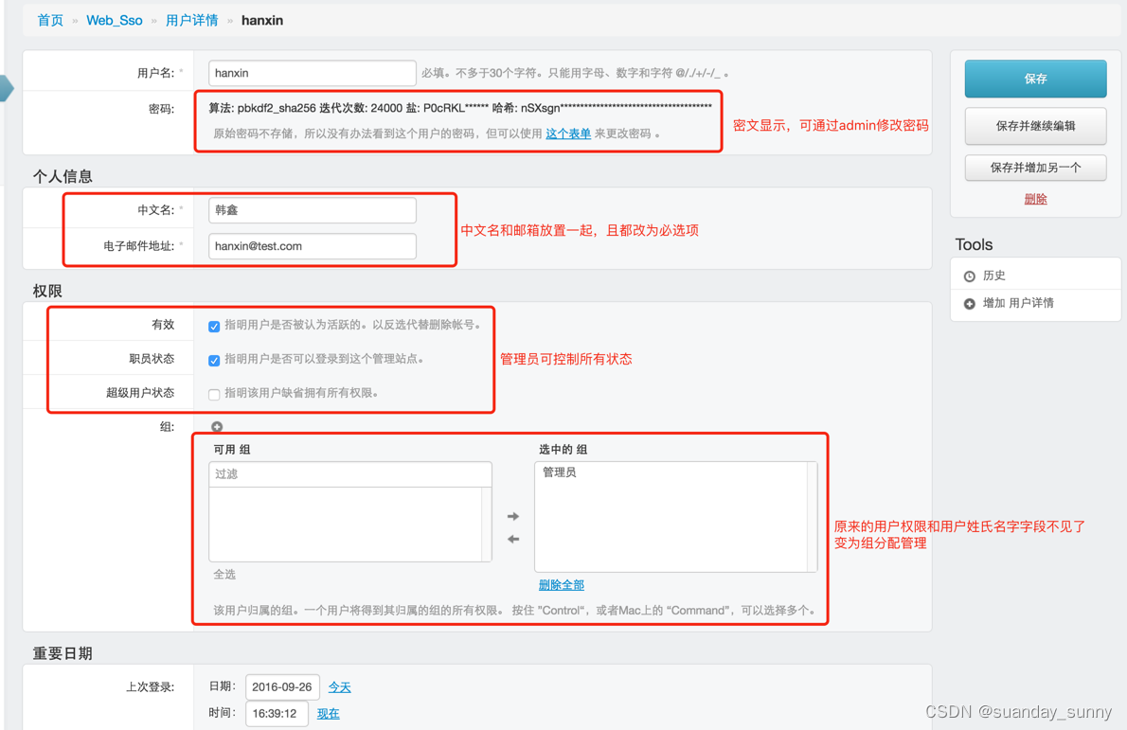Click the 删除 link below the save buttons
The image size is (1127, 730).
[1035, 198]
